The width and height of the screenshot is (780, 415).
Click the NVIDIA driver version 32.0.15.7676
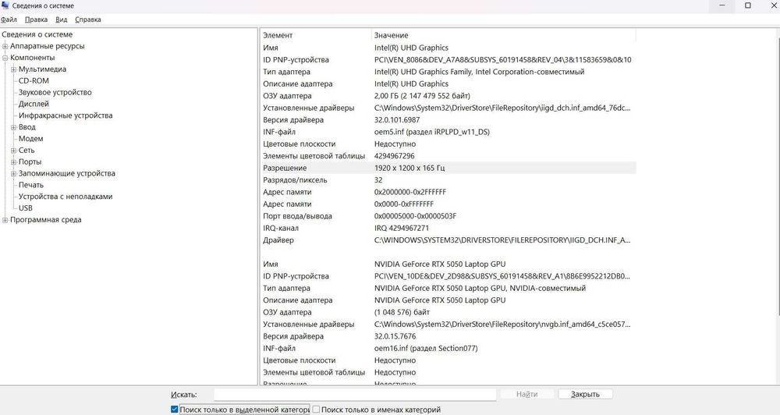point(395,336)
